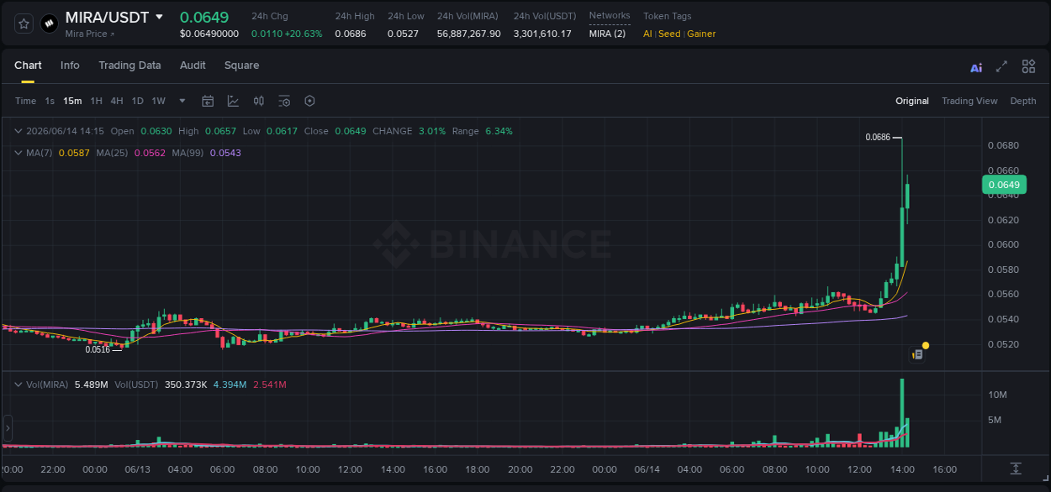Collapse the Vol(MIRA) indicator row chevron

pyautogui.click(x=18, y=385)
